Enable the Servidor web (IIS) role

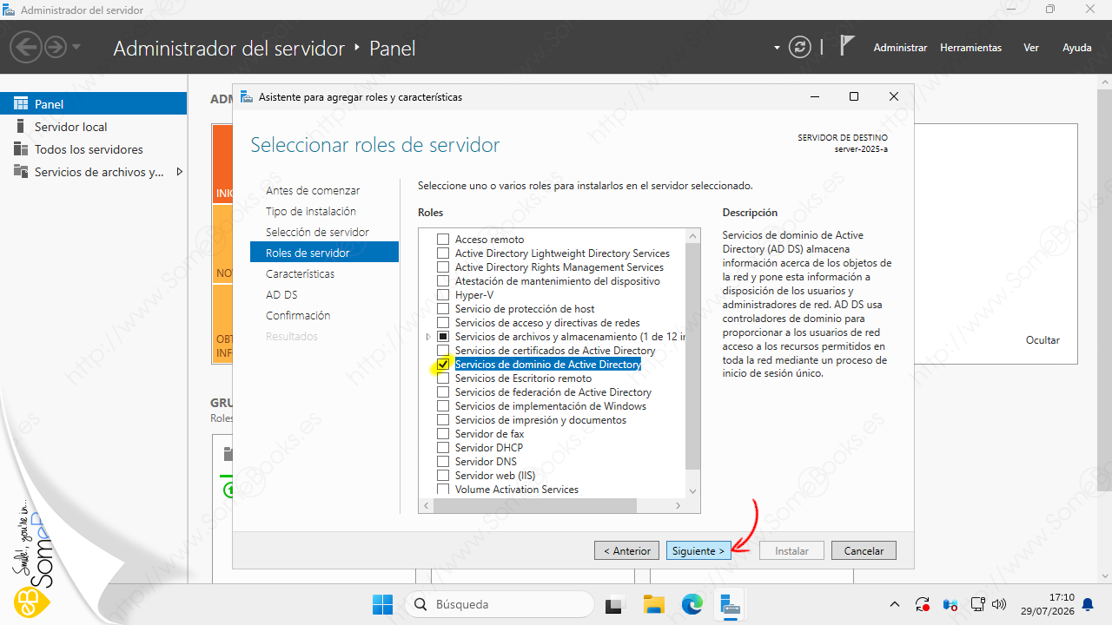pos(443,476)
